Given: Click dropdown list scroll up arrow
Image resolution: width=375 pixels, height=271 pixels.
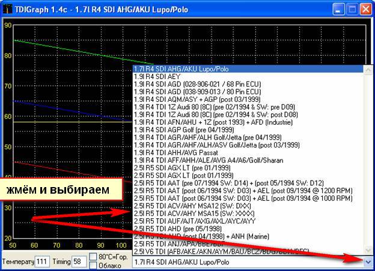Looking at the screenshot, I should (x=368, y=70).
